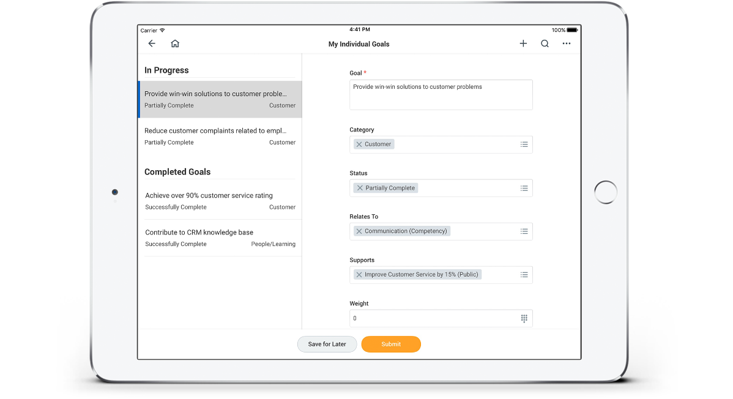733x399 pixels.
Task: Remove the Partially Complete status tag
Action: coord(360,188)
